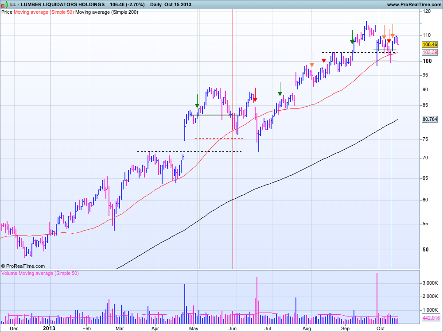
Task: Select the 75 level on the price axis
Action: 426,139
